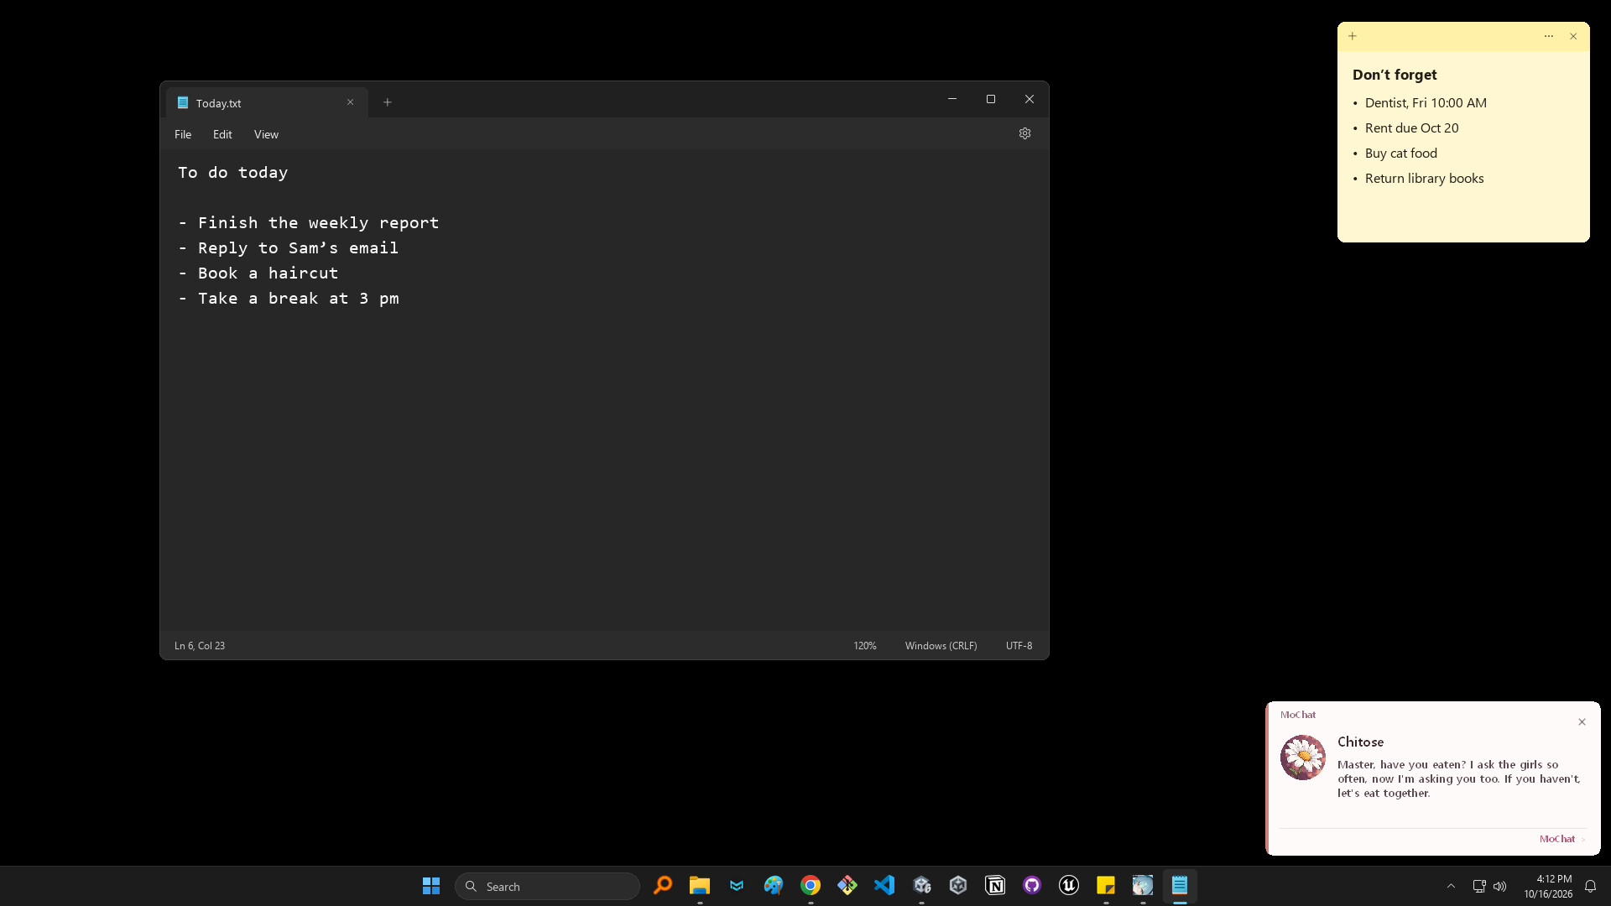Viewport: 1611px width, 906px height.
Task: Open the sticky note three-dot menu
Action: pyautogui.click(x=1549, y=36)
